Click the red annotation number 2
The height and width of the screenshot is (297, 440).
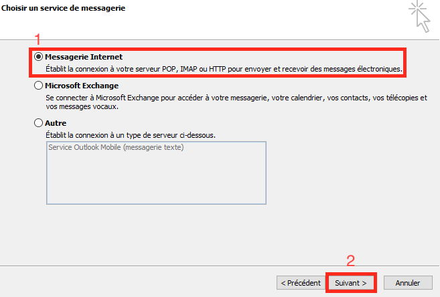pos(350,261)
